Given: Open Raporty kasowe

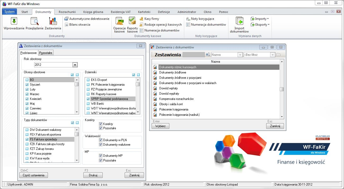Looking at the screenshot, I should coord(132,25).
